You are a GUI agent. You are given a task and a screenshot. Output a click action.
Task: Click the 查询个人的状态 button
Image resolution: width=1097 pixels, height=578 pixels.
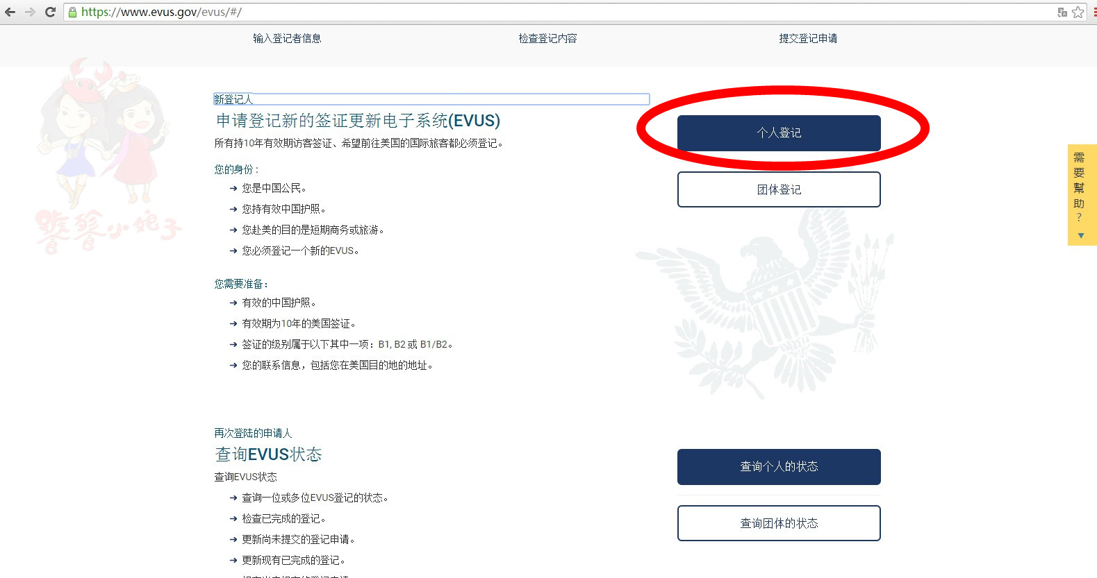[779, 467]
